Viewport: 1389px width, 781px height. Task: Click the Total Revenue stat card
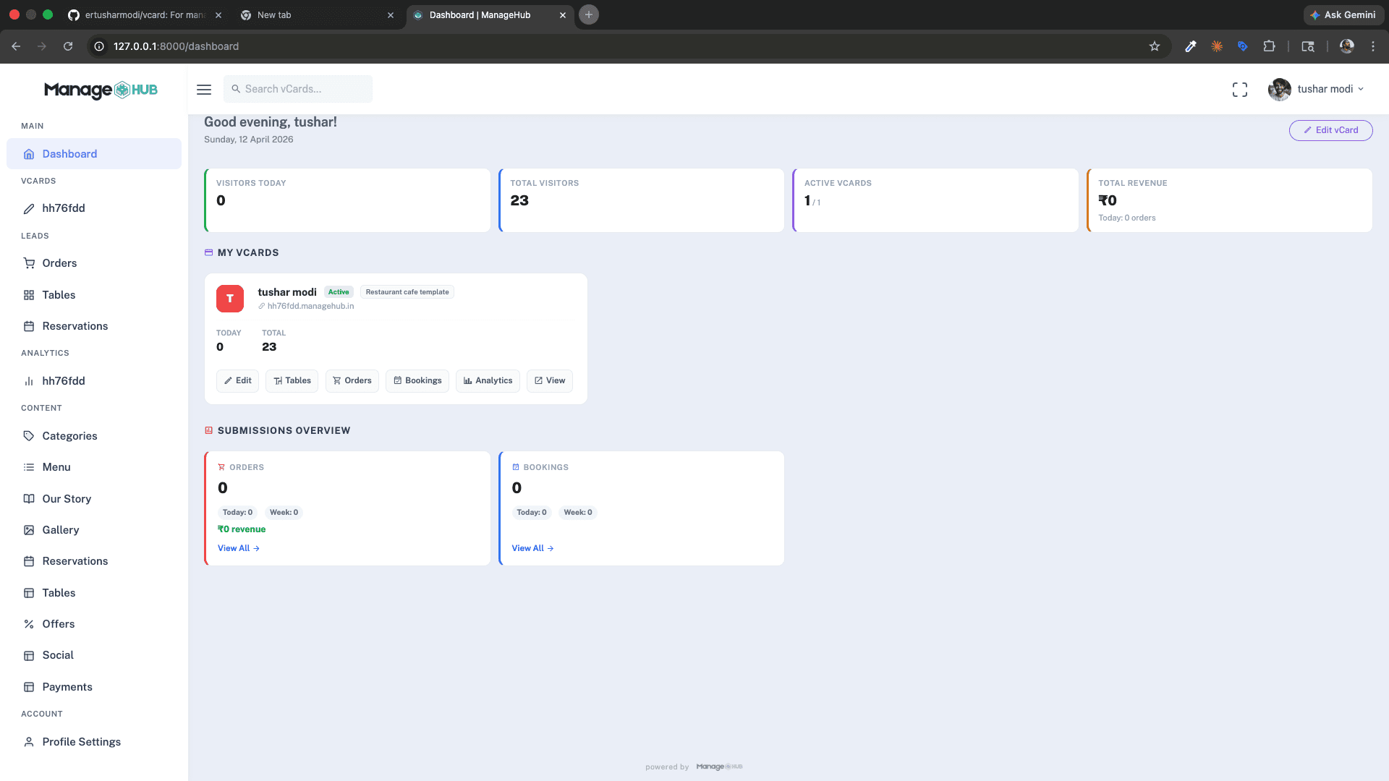(1230, 200)
